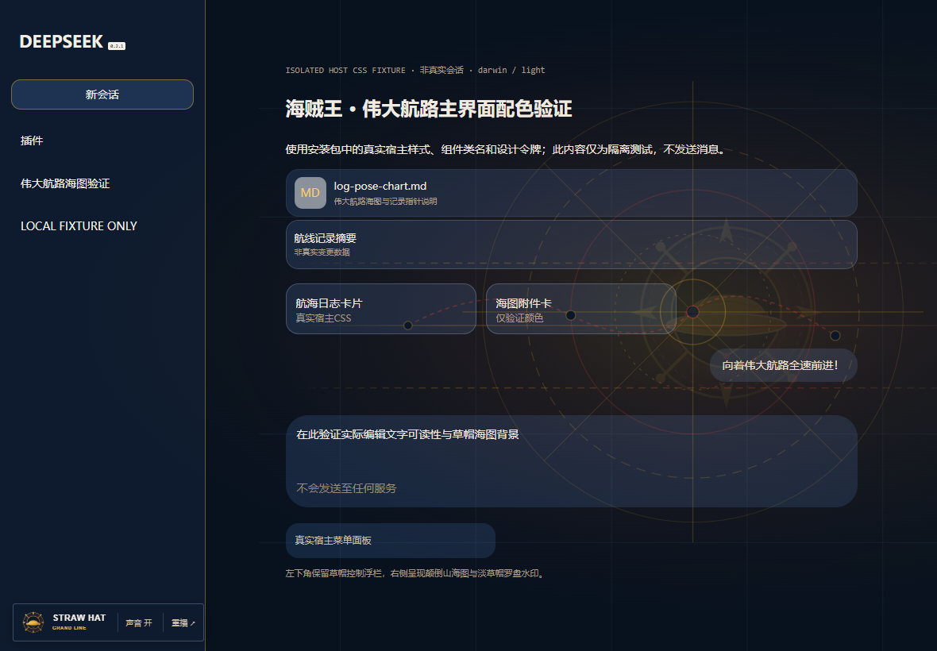
Task: Open the log-pose-chart.md attachment card
Action: pyautogui.click(x=571, y=193)
